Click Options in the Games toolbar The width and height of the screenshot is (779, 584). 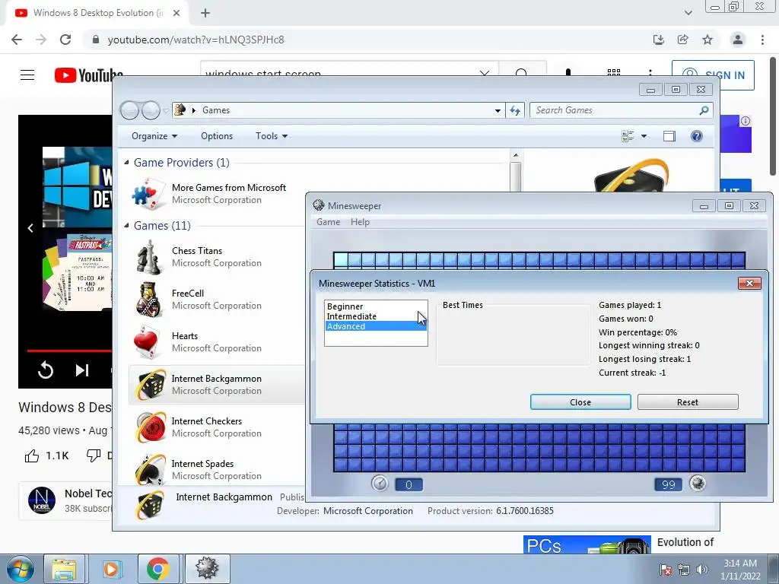click(217, 136)
